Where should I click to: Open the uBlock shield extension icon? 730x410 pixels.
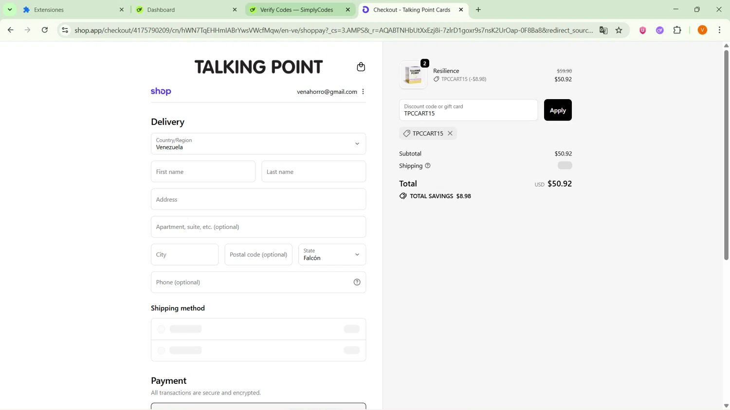642,30
